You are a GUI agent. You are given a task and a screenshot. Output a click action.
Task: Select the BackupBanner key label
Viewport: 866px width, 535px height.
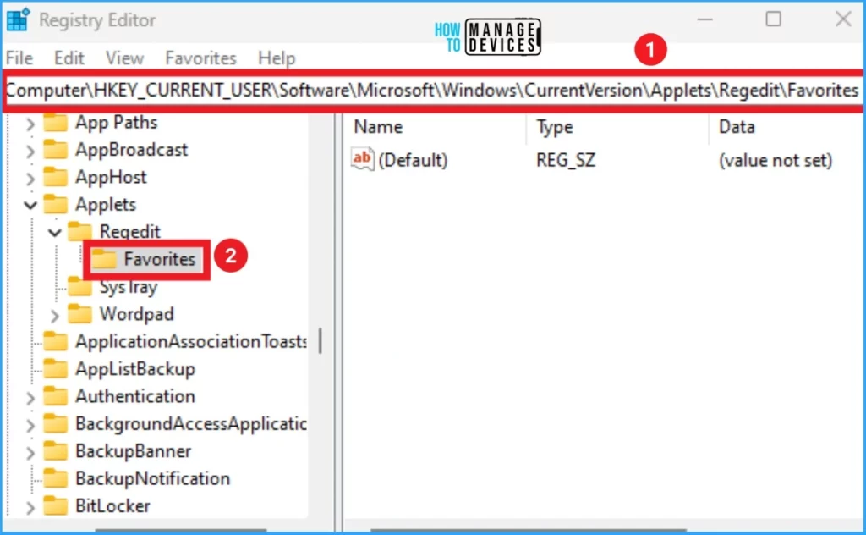(x=133, y=451)
